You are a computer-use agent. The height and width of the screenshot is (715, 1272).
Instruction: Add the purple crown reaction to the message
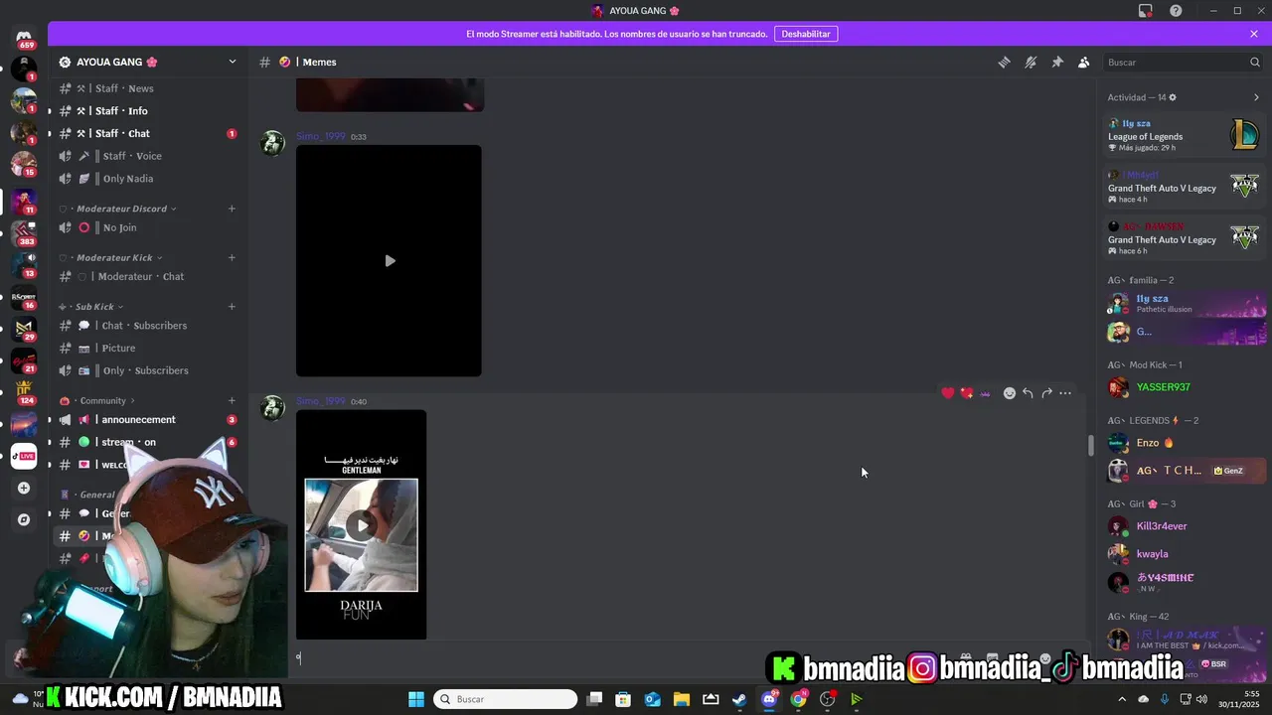pyautogui.click(x=986, y=393)
